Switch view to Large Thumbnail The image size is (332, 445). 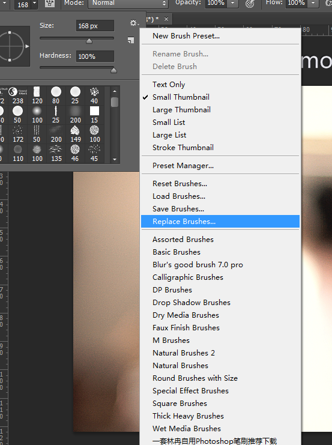click(220, 110)
